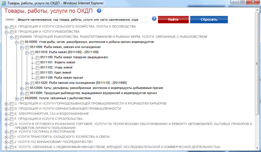This screenshot has height=152, width=261.
Task: Expand node 0520000 Услуги, связанные с рыболовством
Action: 17,99
